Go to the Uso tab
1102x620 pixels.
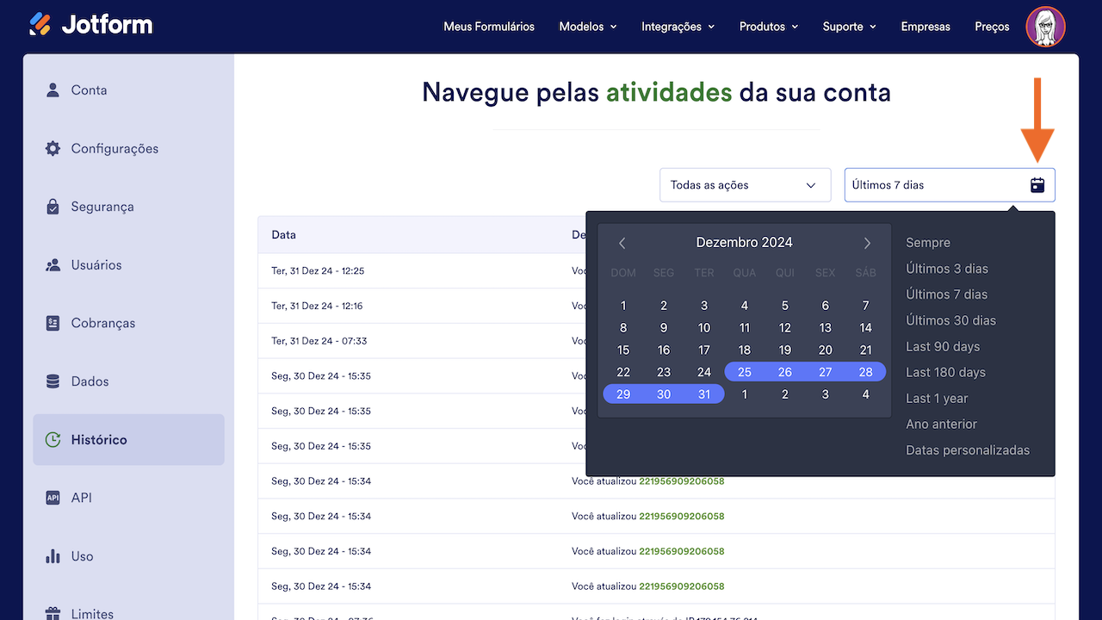click(128, 556)
